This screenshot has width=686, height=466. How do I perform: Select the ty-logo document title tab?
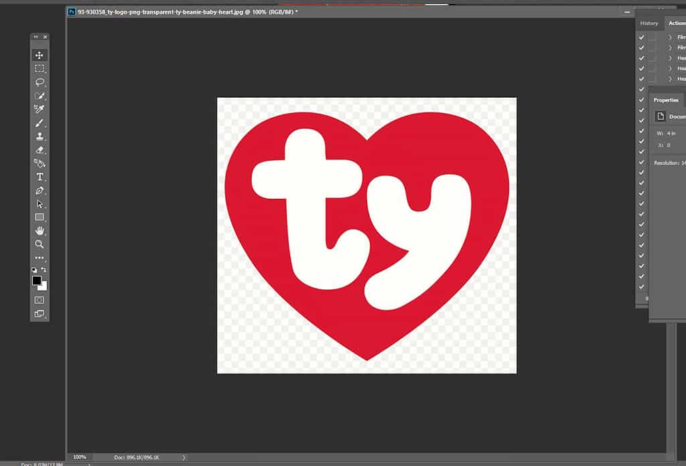click(x=188, y=12)
